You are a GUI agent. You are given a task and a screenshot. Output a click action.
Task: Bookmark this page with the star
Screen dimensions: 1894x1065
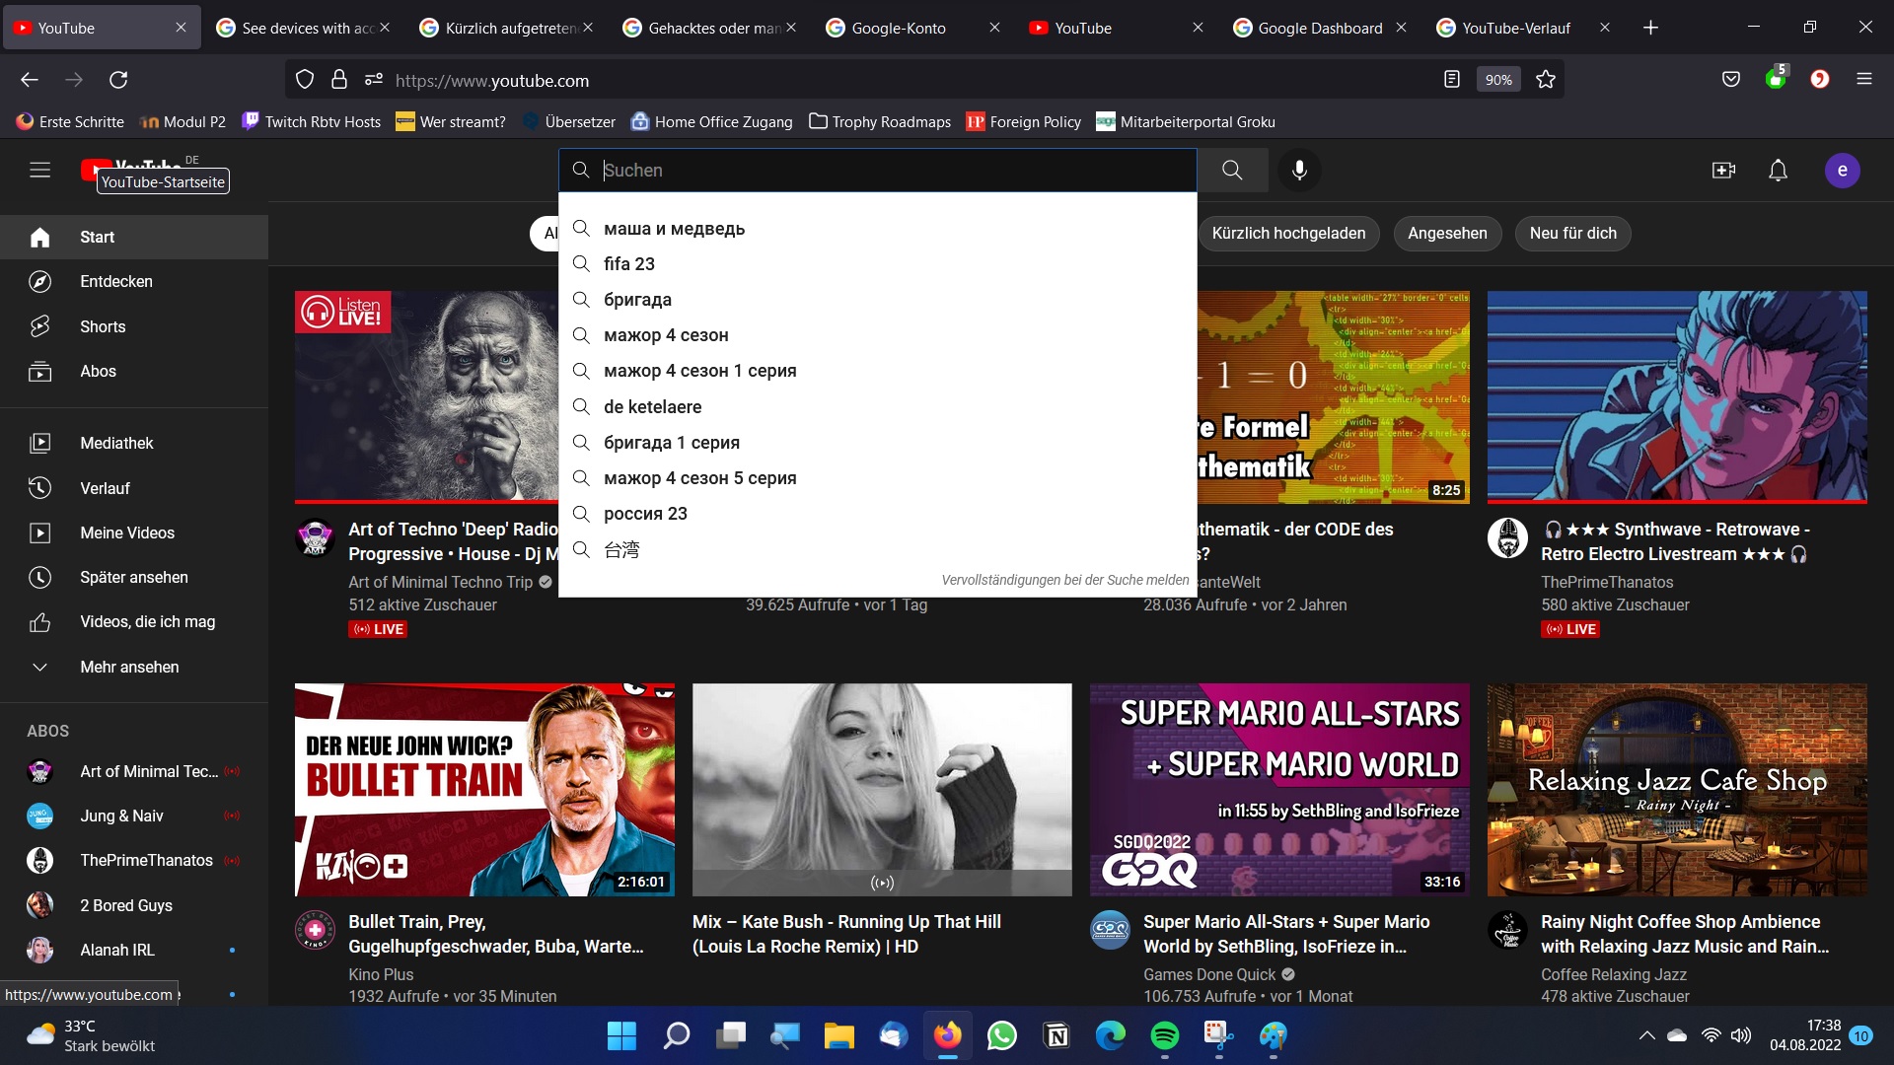coord(1546,80)
